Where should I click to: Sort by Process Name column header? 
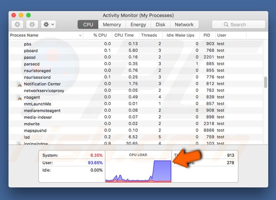(x=45, y=35)
